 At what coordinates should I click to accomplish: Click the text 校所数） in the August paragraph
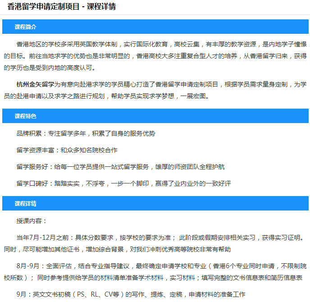pyautogui.click(x=16, y=278)
